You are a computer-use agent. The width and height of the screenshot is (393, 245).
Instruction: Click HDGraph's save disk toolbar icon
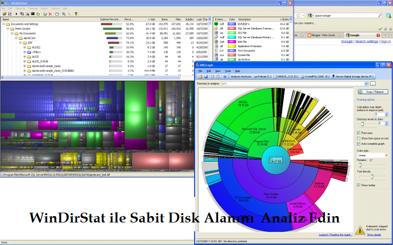[x=206, y=76]
